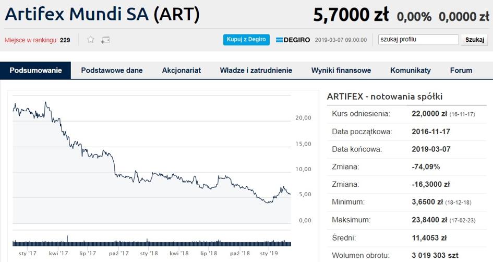Focus the szukaj profilu search field
The height and width of the screenshot is (262, 493).
pyautogui.click(x=418, y=40)
